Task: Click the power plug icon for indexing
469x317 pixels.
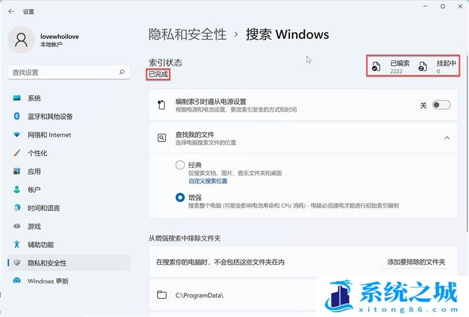Action: pyautogui.click(x=161, y=105)
